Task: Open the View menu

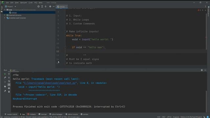Action: 17,3
